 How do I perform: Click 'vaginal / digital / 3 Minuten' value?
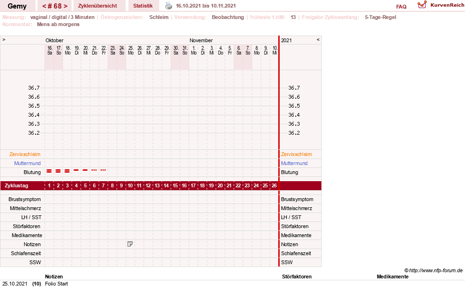point(62,17)
